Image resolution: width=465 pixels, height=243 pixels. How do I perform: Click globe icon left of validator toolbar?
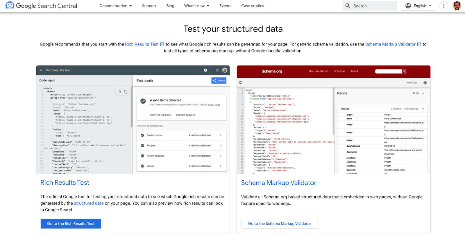241,83
